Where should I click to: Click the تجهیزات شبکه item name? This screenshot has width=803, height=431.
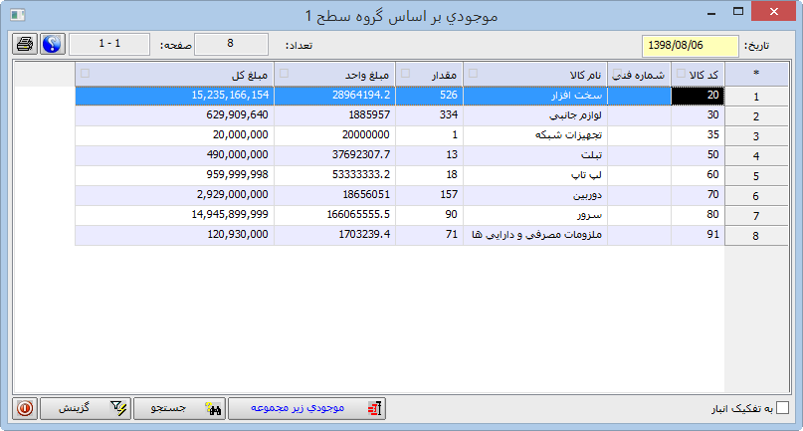tap(568, 135)
